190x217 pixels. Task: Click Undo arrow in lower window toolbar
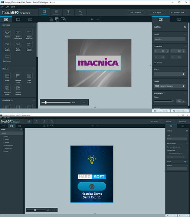(x=93, y=126)
